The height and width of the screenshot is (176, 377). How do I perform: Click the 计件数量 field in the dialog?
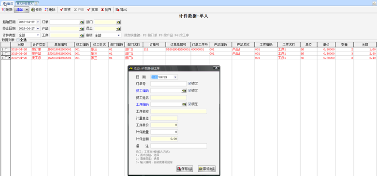pos(164,132)
